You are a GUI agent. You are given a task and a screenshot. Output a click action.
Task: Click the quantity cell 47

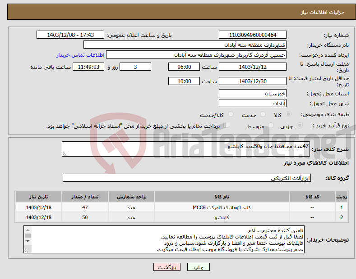85,207
